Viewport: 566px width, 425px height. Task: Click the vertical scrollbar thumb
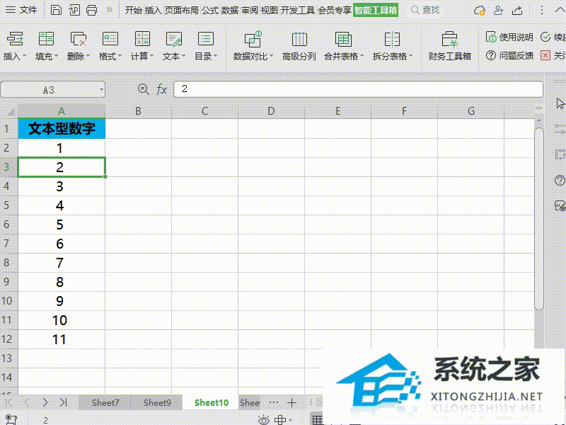538,219
